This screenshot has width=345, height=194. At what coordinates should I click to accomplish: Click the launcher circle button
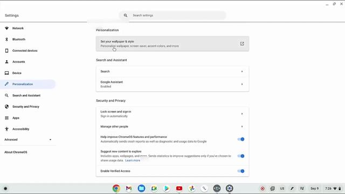(x=5, y=189)
